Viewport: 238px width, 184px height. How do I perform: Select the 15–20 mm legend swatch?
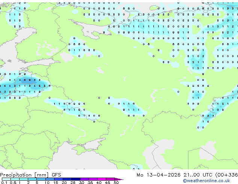(x=59, y=179)
